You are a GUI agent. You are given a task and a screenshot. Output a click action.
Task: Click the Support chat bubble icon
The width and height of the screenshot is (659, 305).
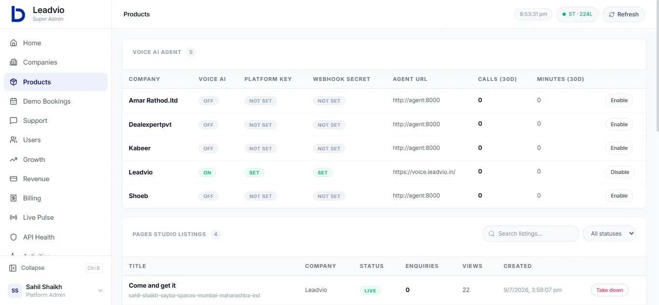coord(14,120)
